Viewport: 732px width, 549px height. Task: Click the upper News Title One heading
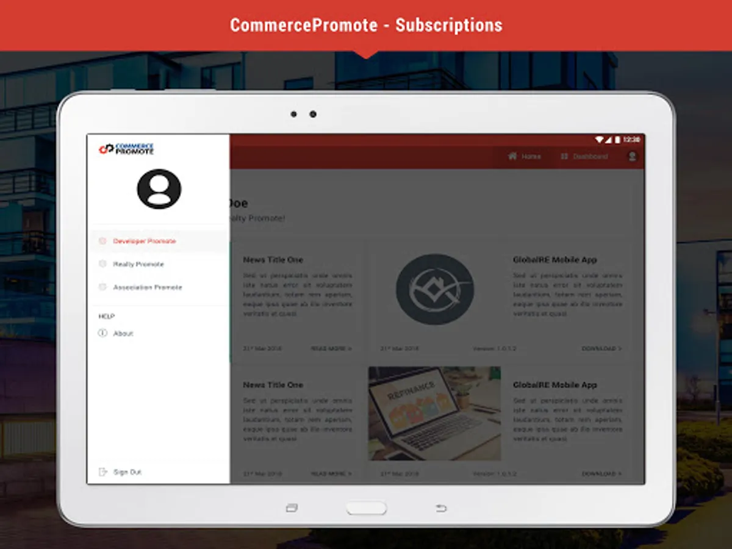[x=273, y=259]
